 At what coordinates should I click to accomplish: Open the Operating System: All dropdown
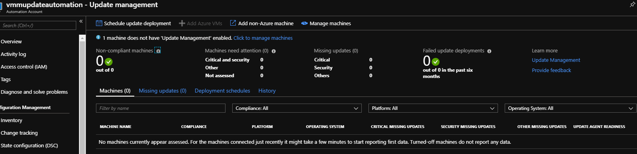pos(570,108)
